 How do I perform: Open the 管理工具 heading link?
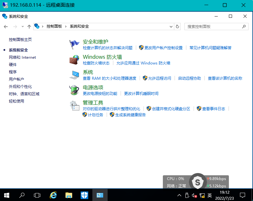click(x=93, y=103)
